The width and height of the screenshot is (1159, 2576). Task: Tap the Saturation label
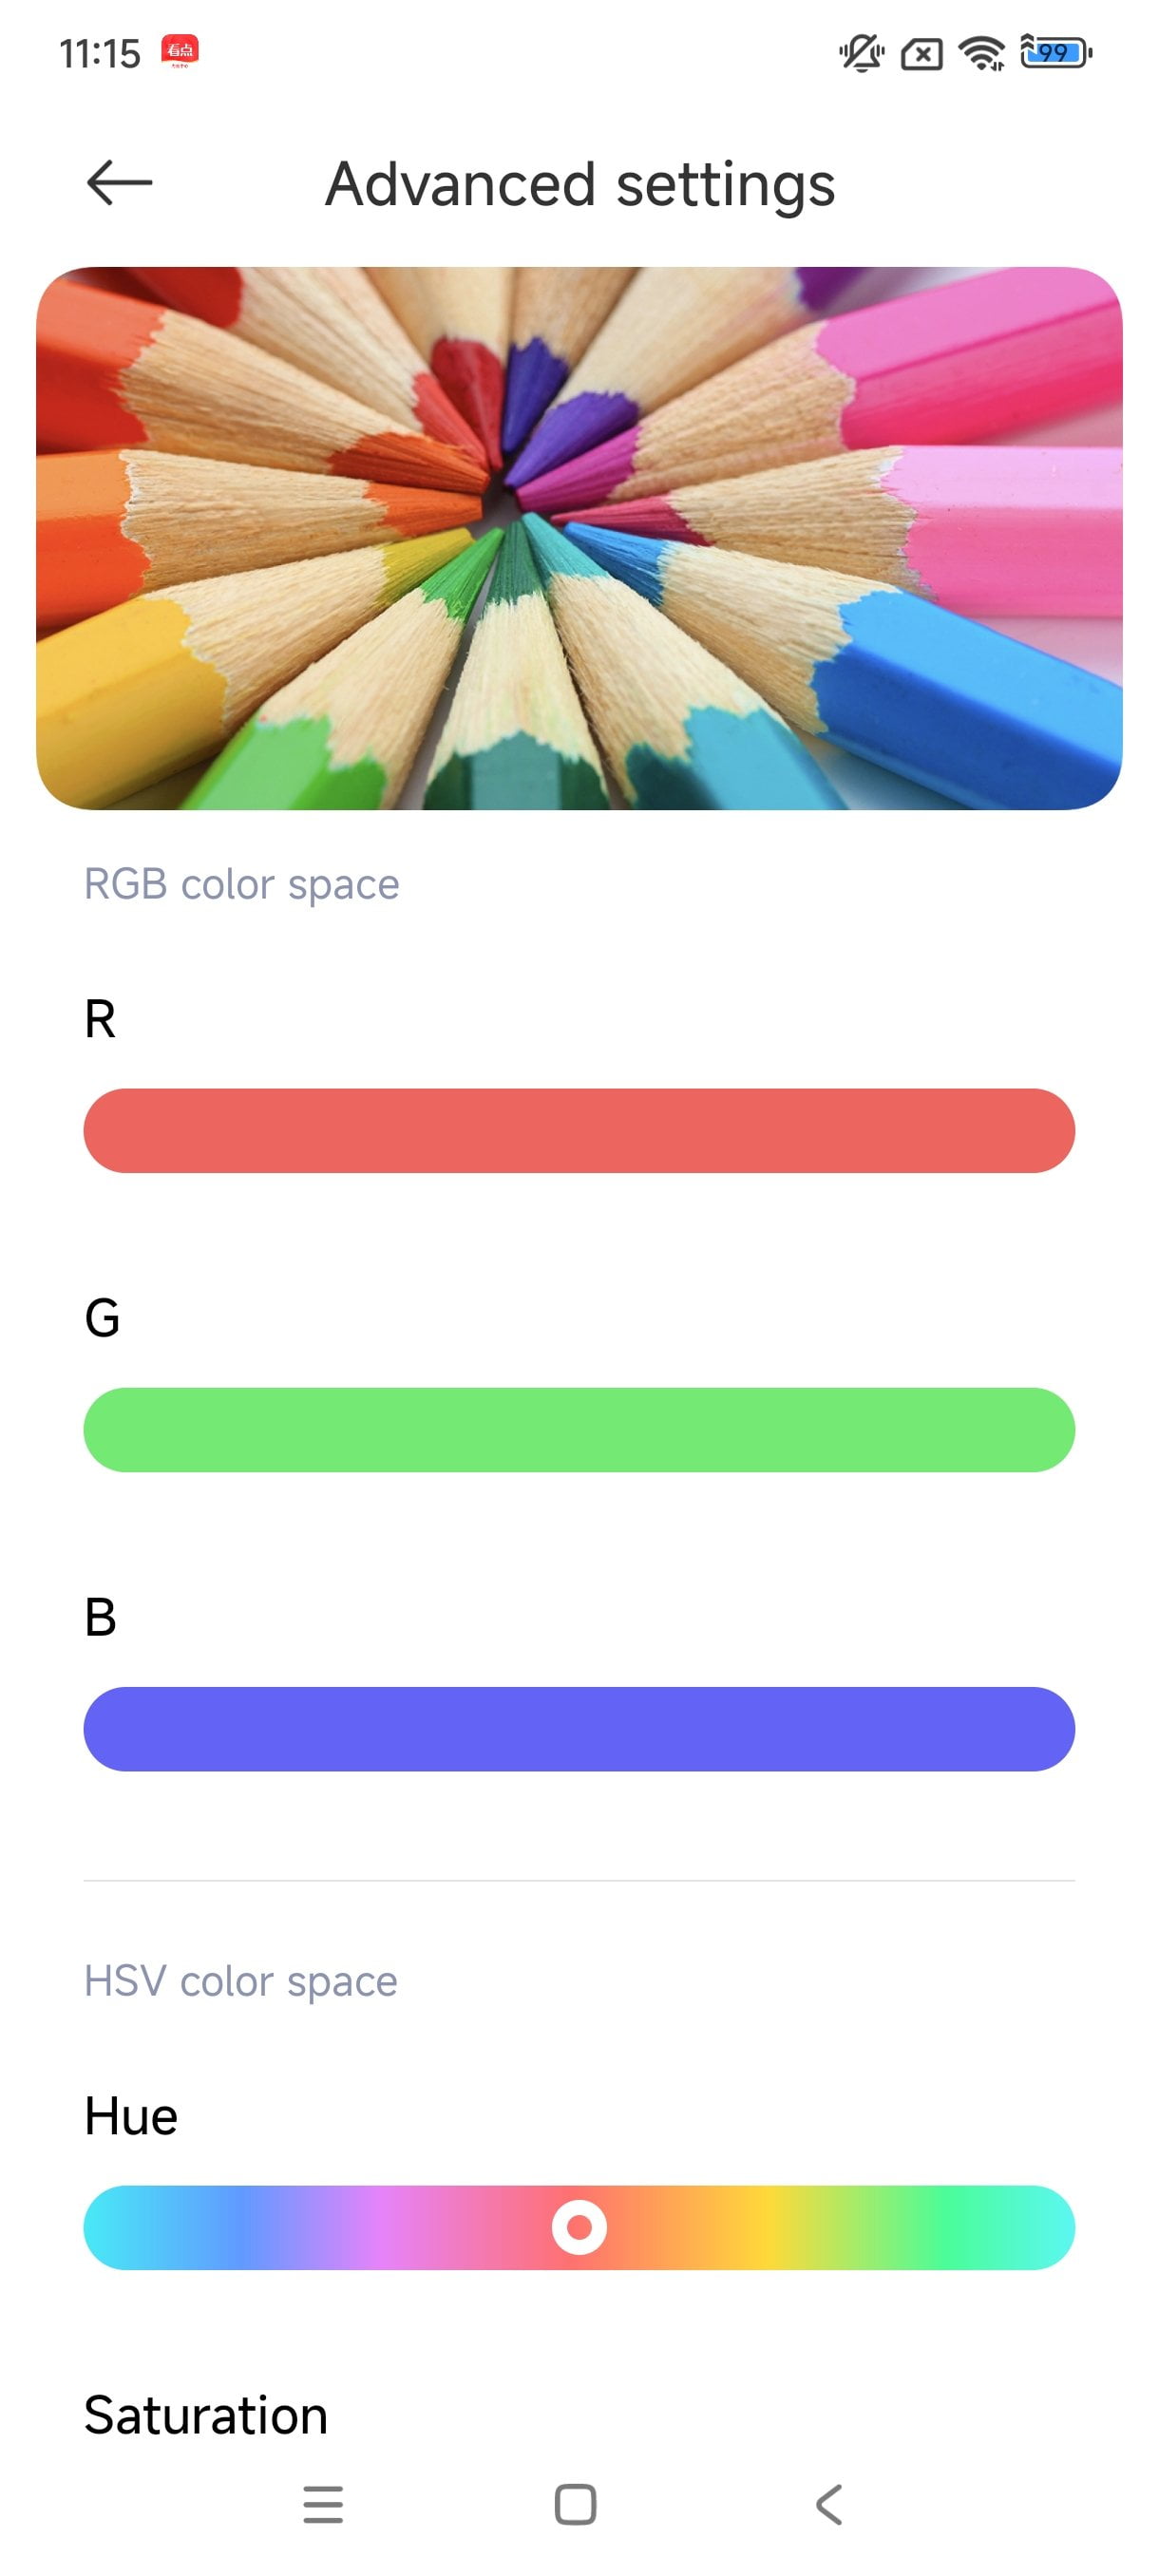(206, 2414)
